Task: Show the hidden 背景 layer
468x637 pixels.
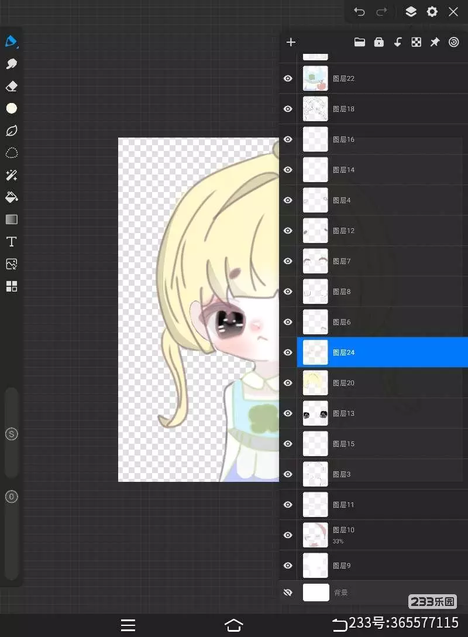Action: tap(288, 593)
